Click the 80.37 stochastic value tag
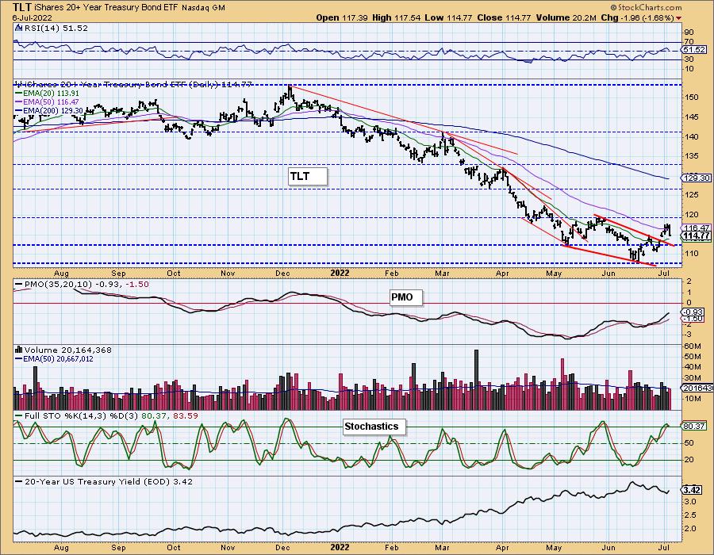Image resolution: width=714 pixels, height=555 pixels. 694,427
